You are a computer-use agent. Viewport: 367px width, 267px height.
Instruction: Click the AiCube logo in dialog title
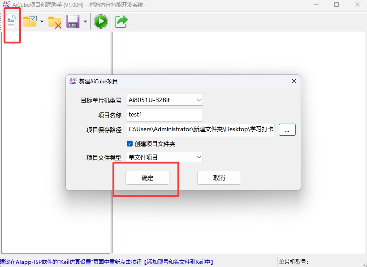pyautogui.click(x=73, y=81)
